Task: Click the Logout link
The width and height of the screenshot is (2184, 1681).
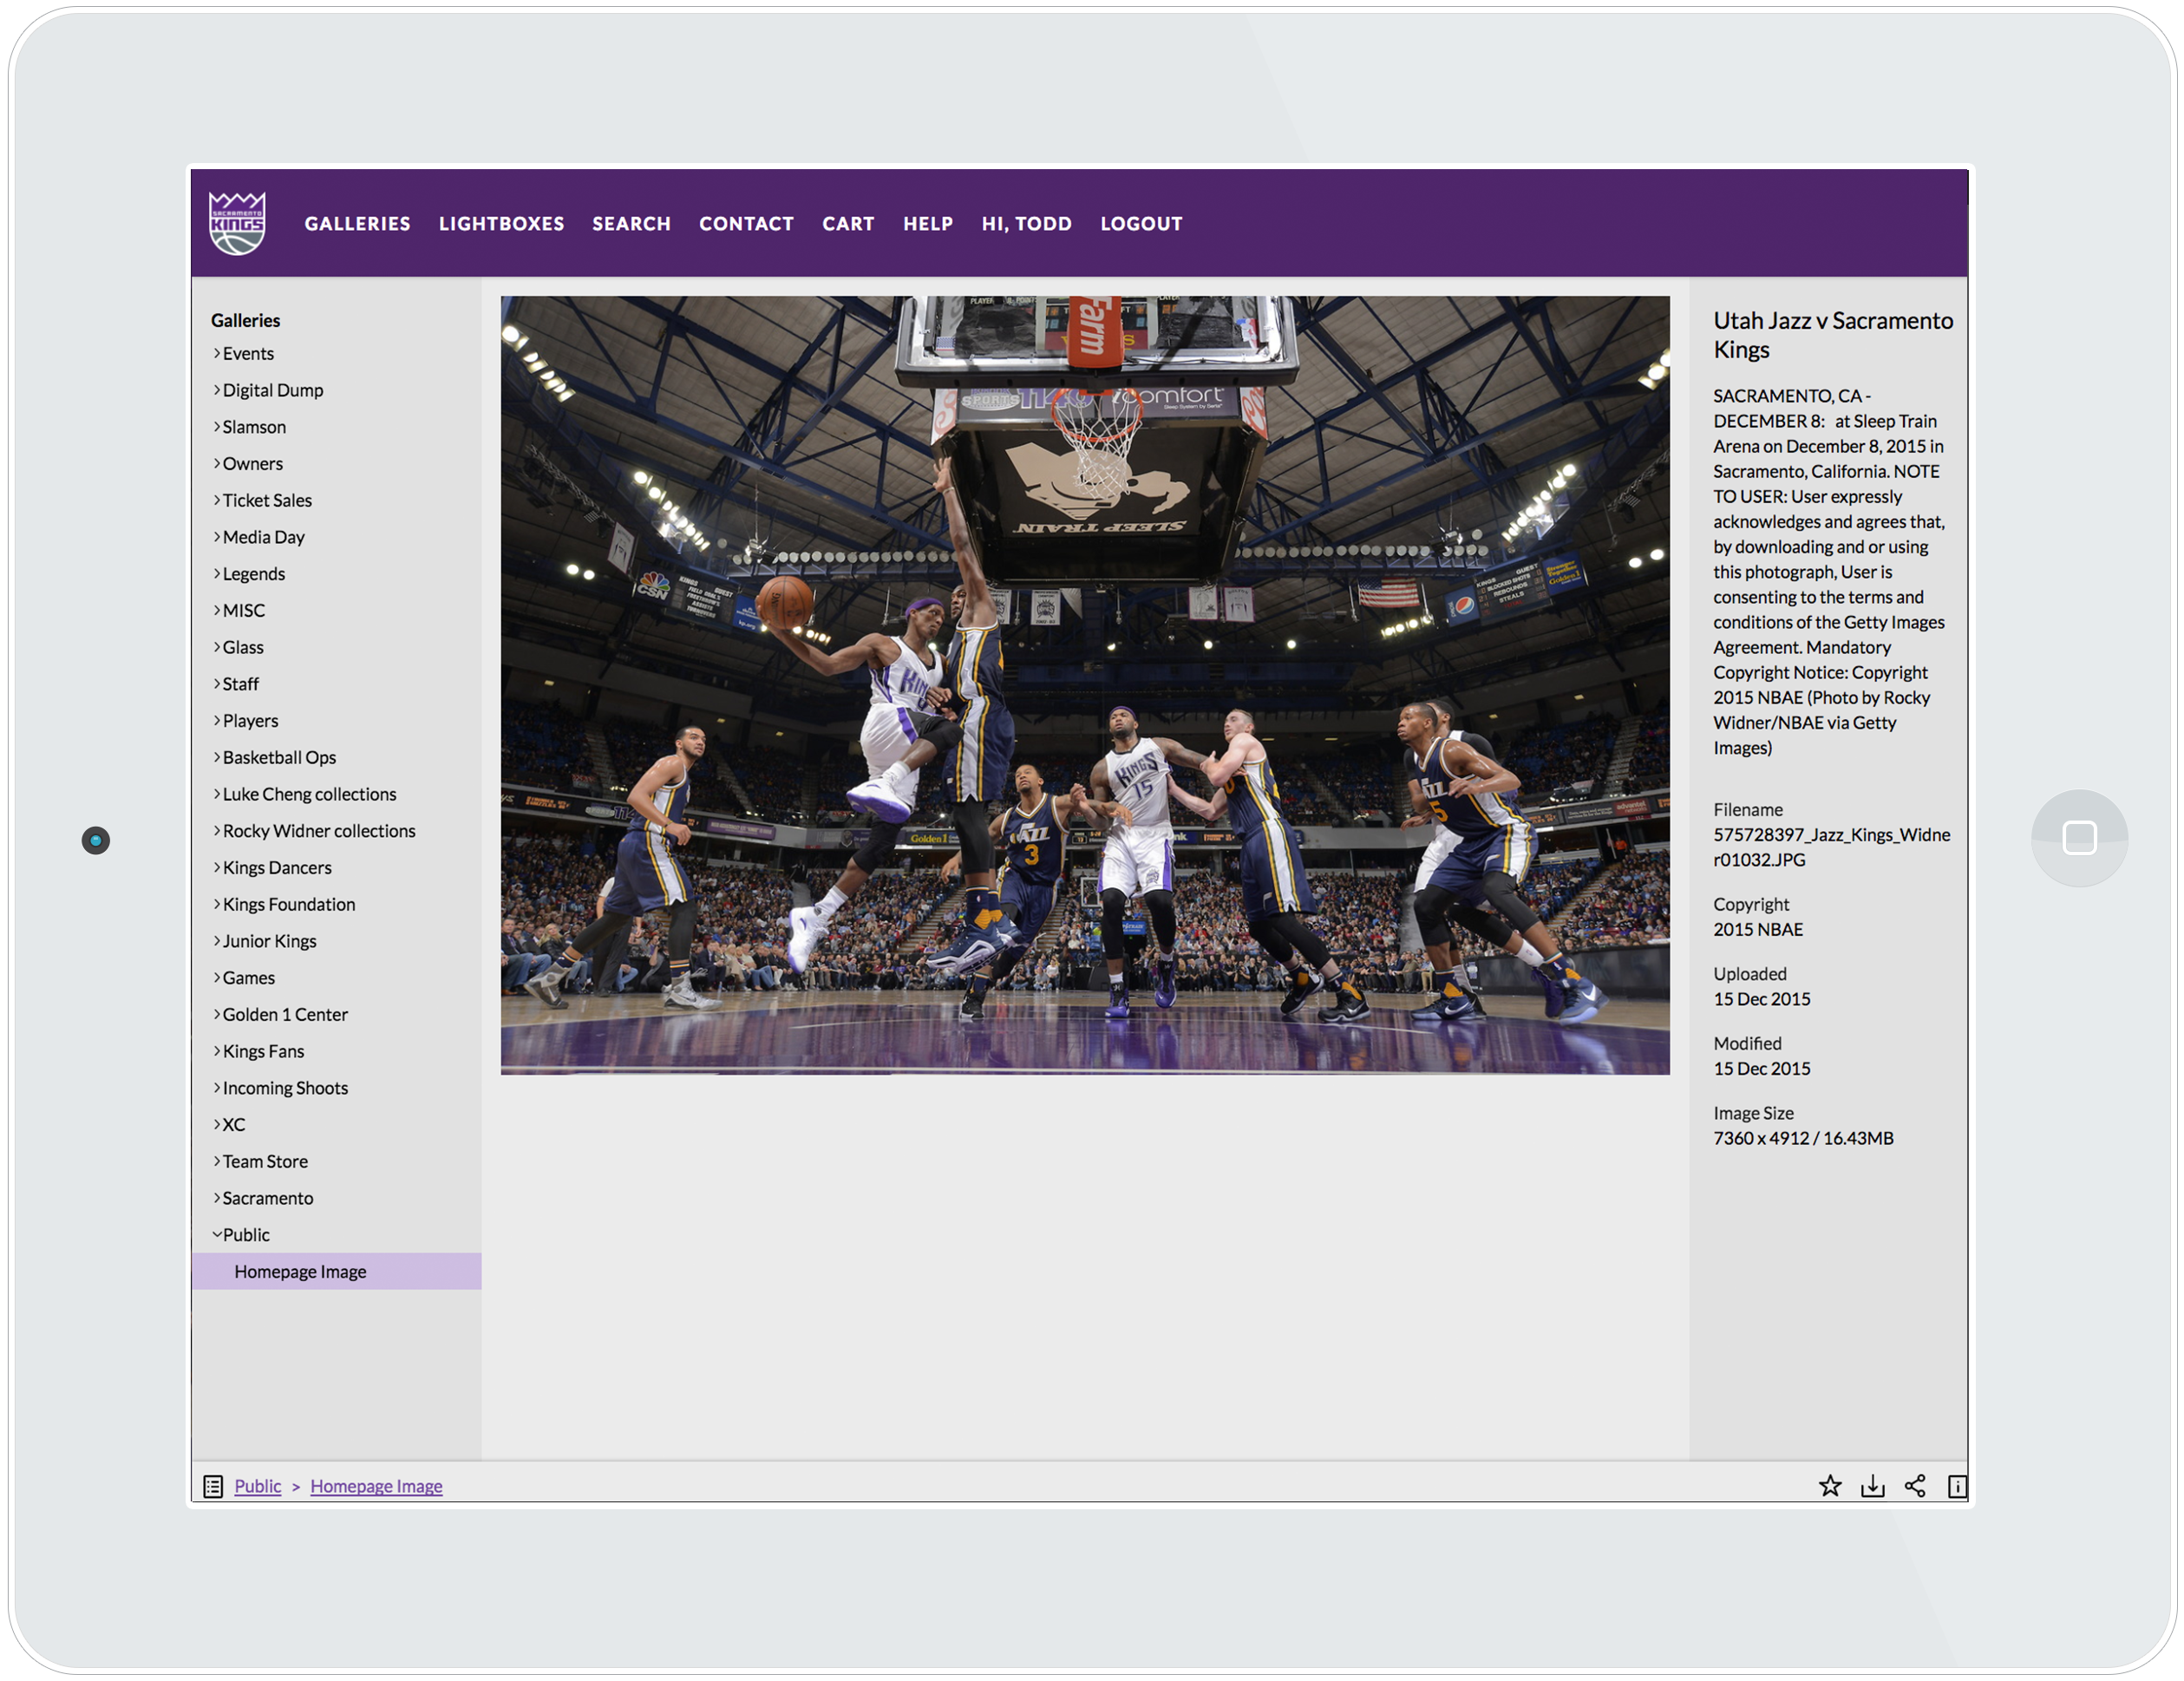Action: pyautogui.click(x=1141, y=224)
